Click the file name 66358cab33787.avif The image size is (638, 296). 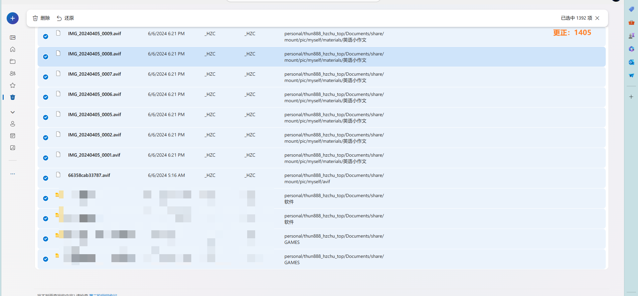click(x=89, y=175)
